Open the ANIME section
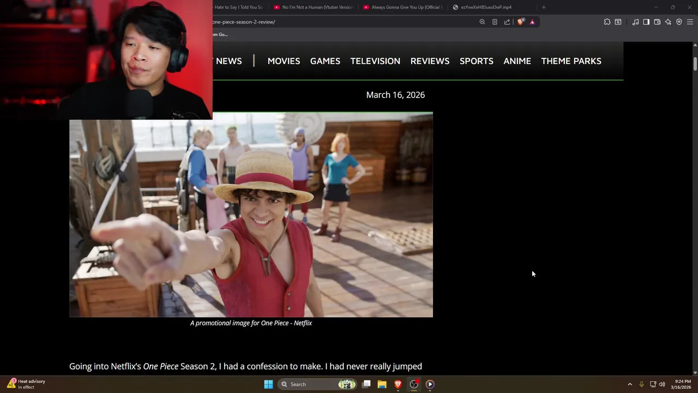Viewport: 698px width, 393px height. click(x=517, y=61)
